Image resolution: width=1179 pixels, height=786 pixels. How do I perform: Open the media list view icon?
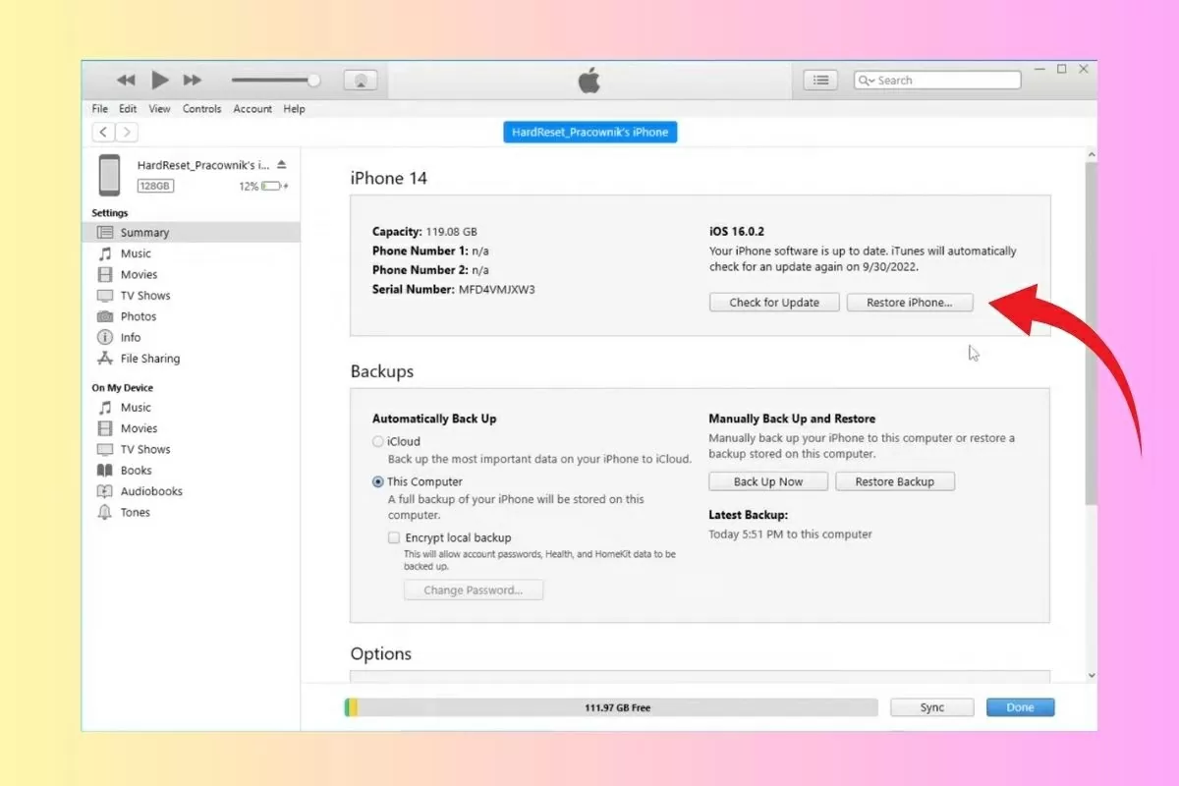coord(820,80)
